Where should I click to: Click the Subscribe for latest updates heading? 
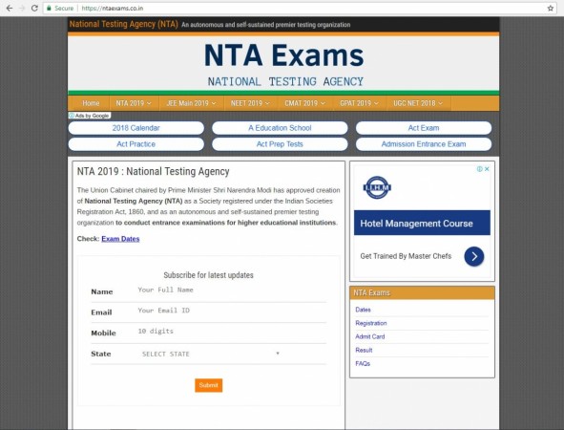point(209,275)
